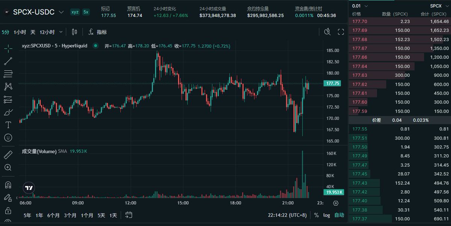Toggle magnet mode snapping
The width and height of the screenshot is (451, 226).
[x=8, y=184]
